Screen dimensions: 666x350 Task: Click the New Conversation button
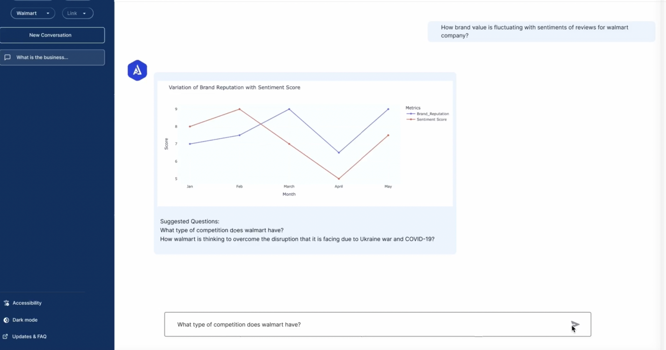tap(52, 35)
